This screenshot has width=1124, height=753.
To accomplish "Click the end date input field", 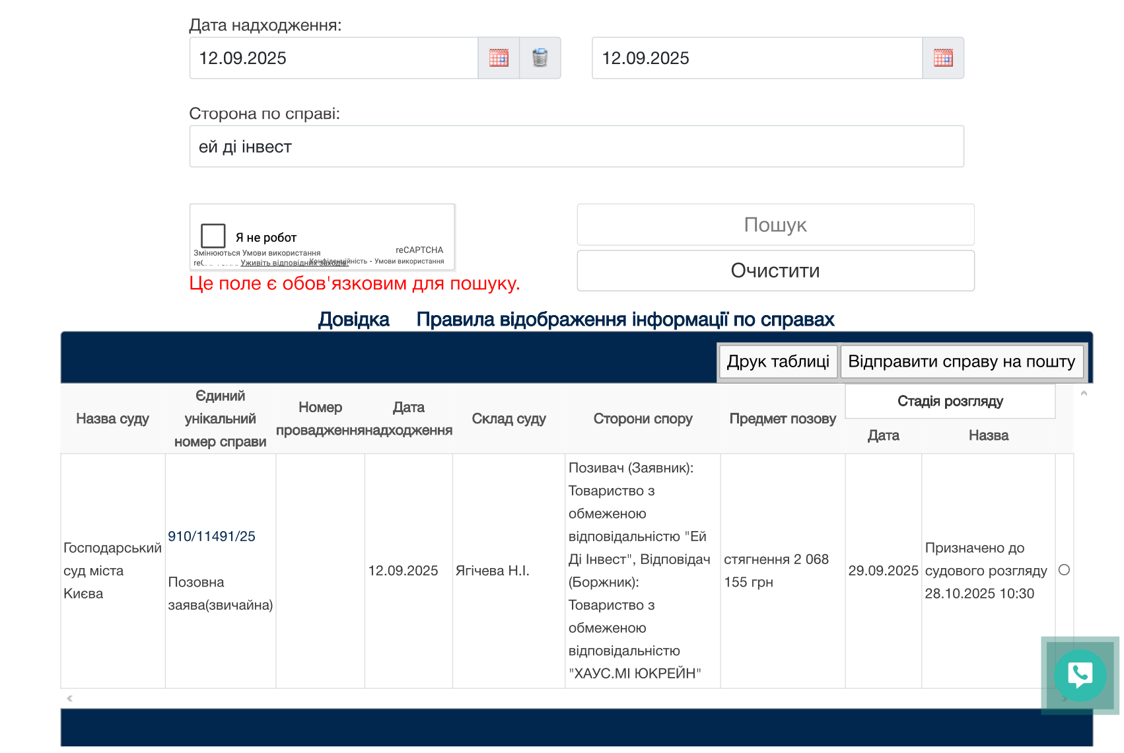I will (x=757, y=58).
